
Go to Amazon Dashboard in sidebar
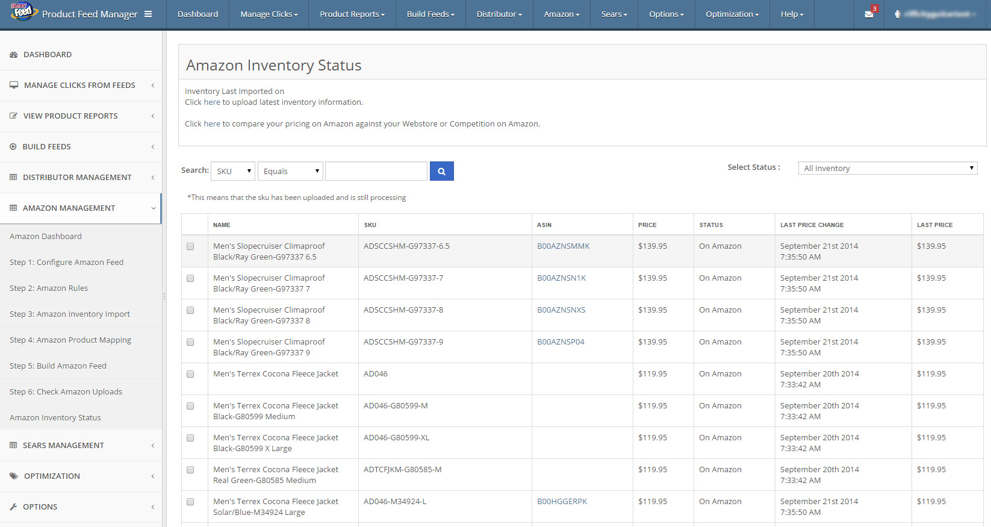click(x=46, y=237)
